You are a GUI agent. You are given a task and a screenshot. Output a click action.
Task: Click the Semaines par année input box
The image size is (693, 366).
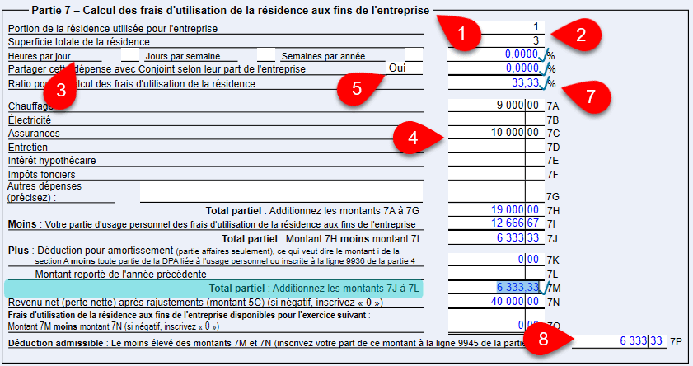(x=414, y=55)
